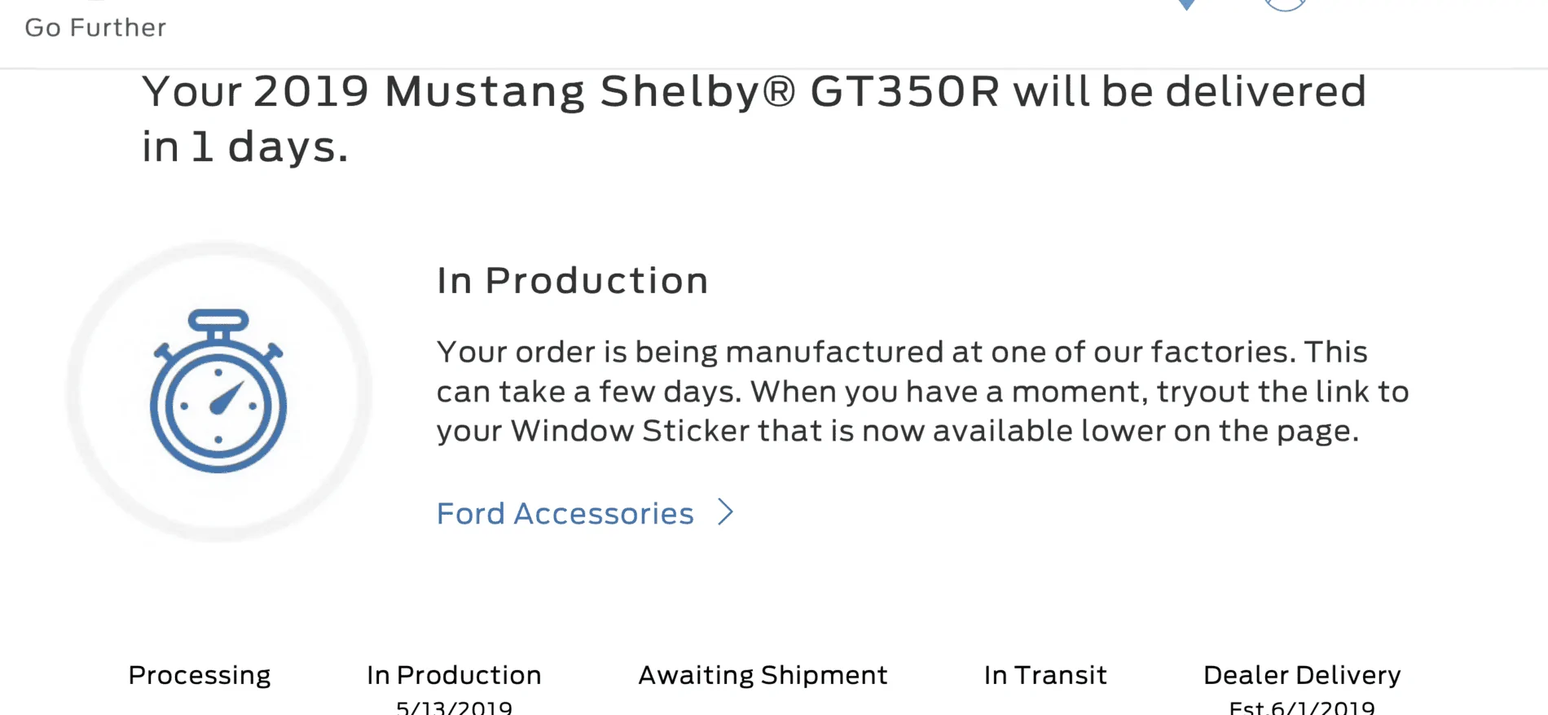Screen dimensions: 1548x715
Task: Click the order manufacturing description paragraph
Action: [x=923, y=392]
